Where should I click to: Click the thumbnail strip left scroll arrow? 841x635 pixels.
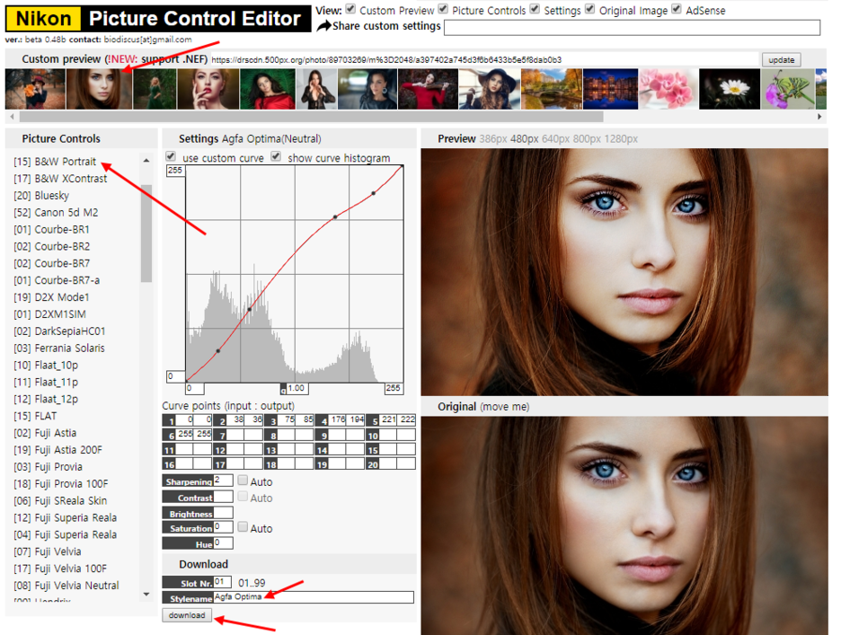[x=12, y=117]
